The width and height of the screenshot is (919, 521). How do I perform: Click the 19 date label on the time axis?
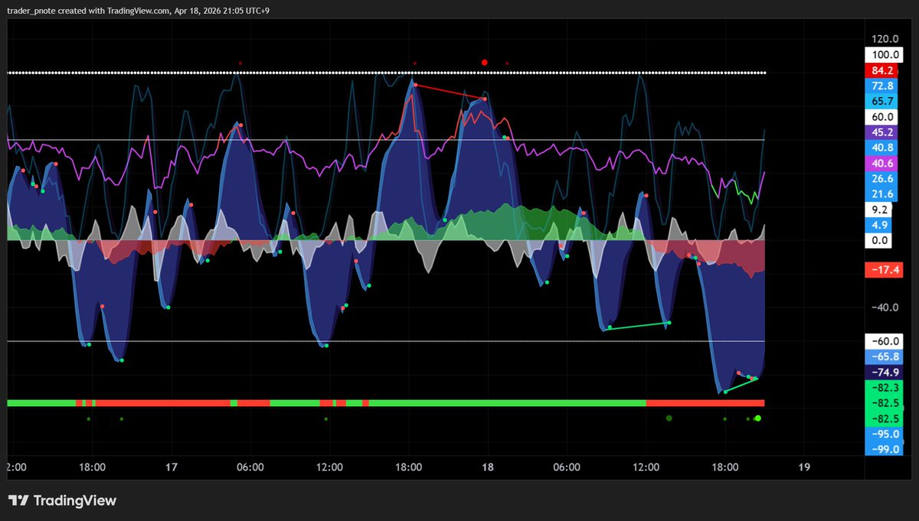coord(804,467)
